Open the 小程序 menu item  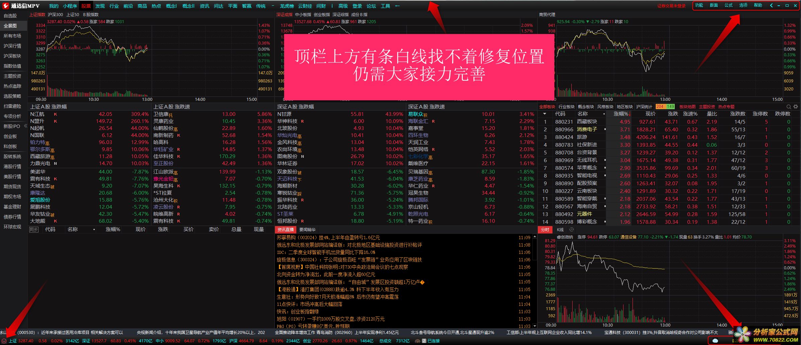70,6
